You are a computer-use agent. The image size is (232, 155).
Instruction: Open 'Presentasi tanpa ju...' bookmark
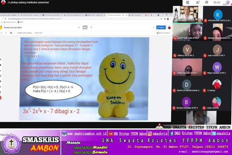click(x=10, y=22)
